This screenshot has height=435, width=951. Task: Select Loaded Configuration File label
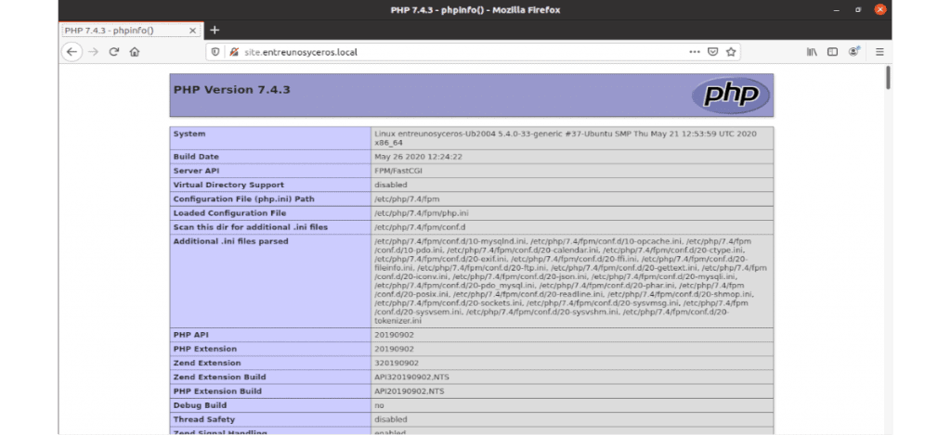pyautogui.click(x=229, y=213)
